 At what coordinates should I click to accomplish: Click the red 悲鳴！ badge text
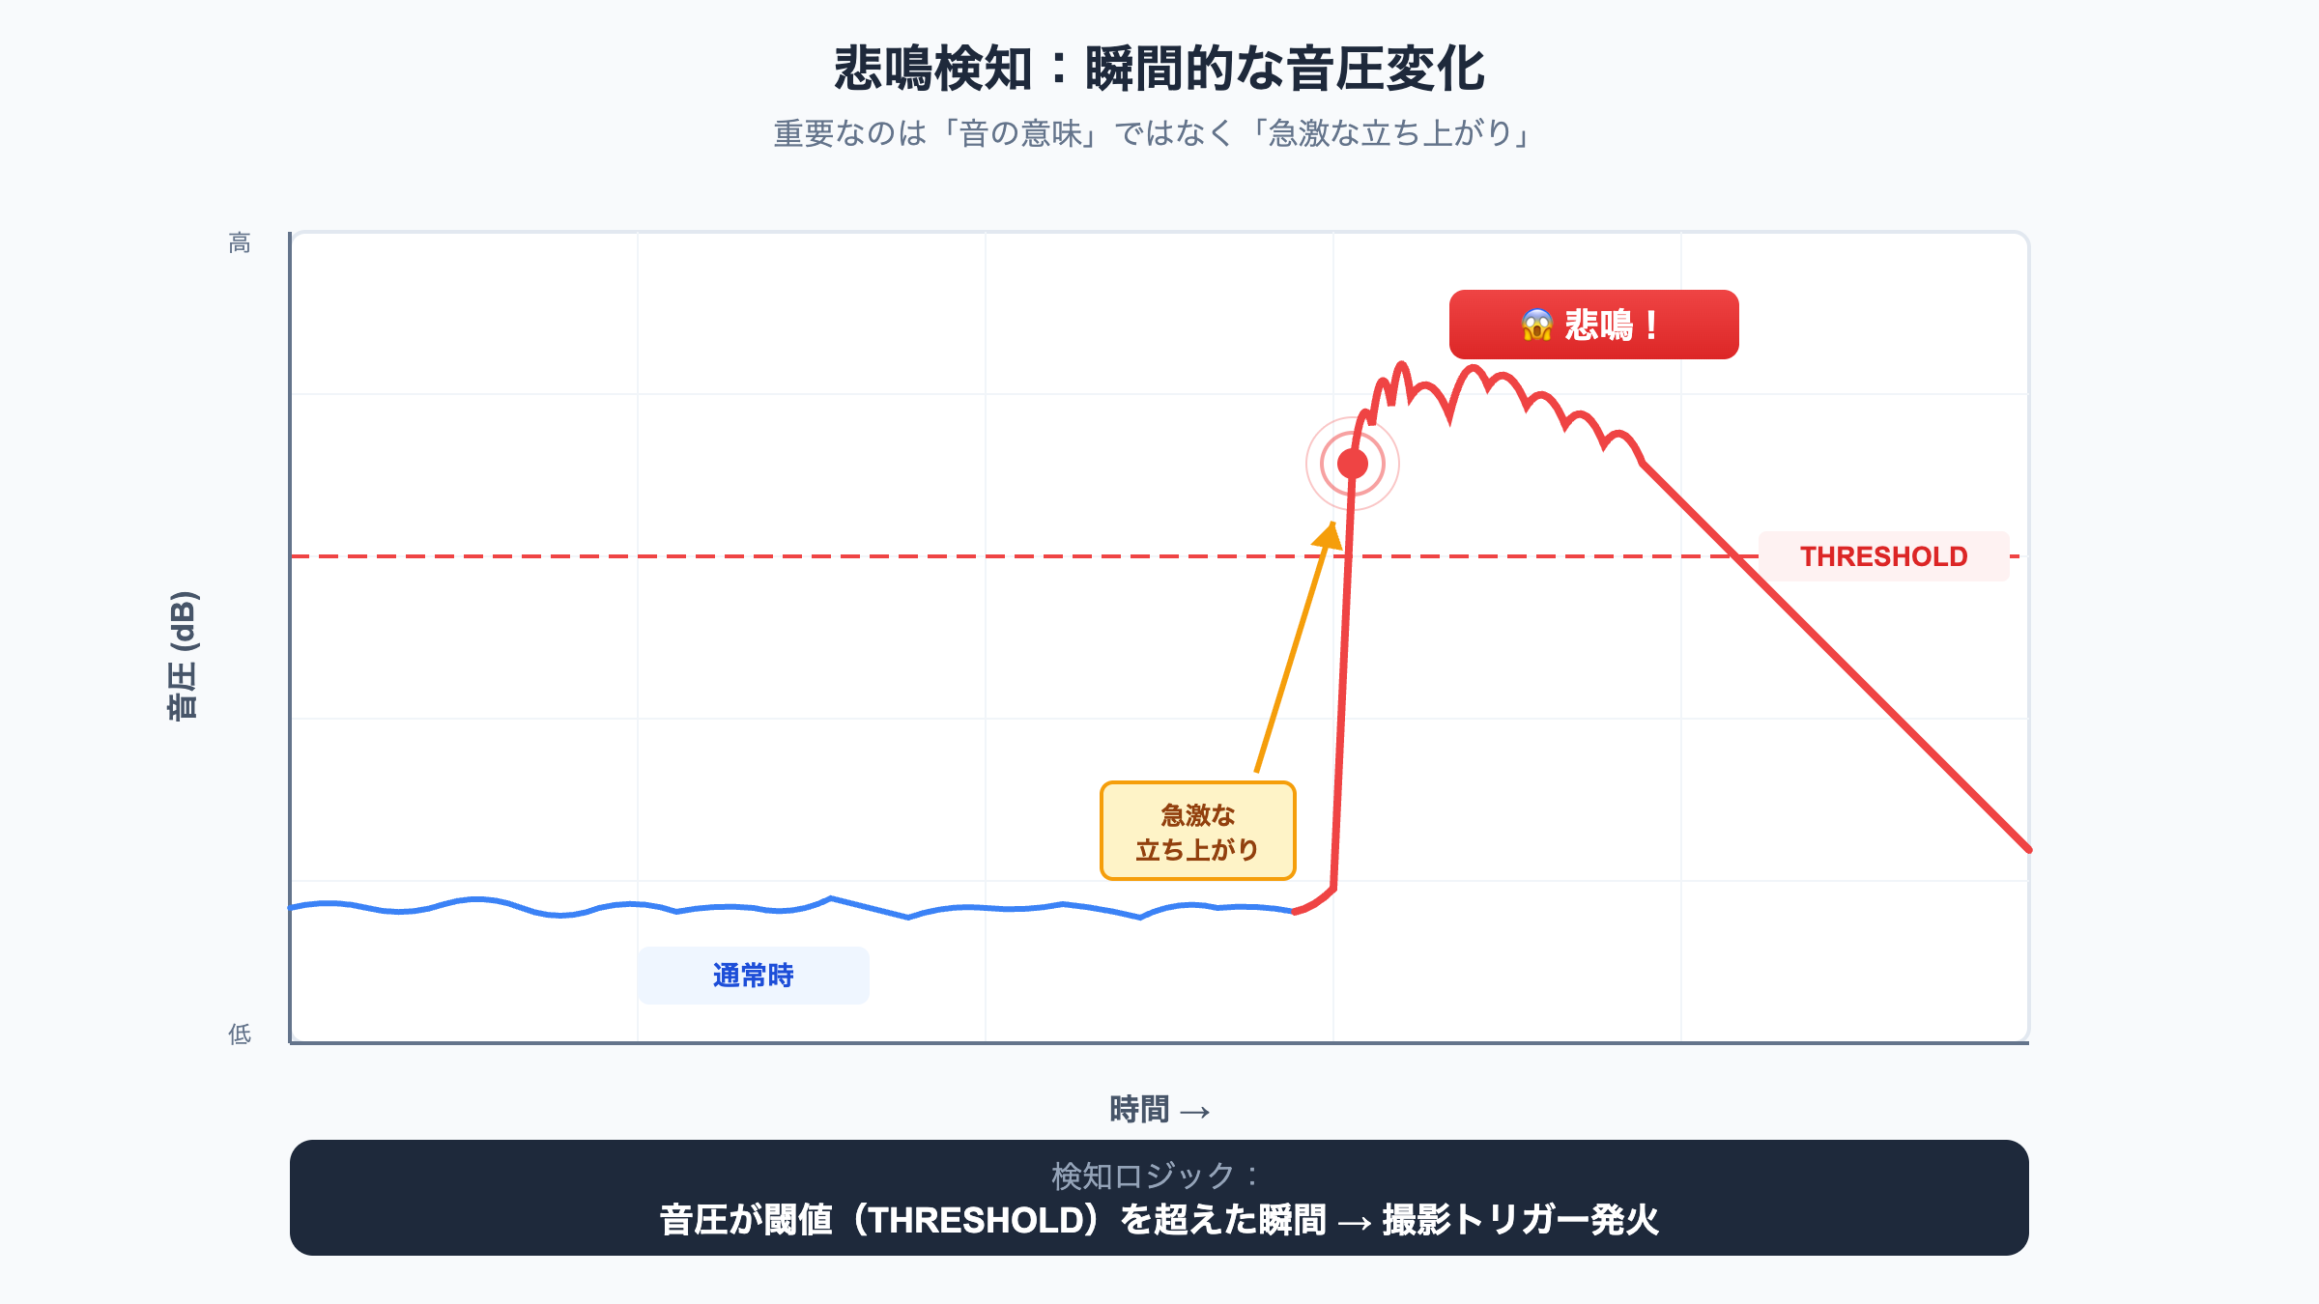(x=1611, y=326)
